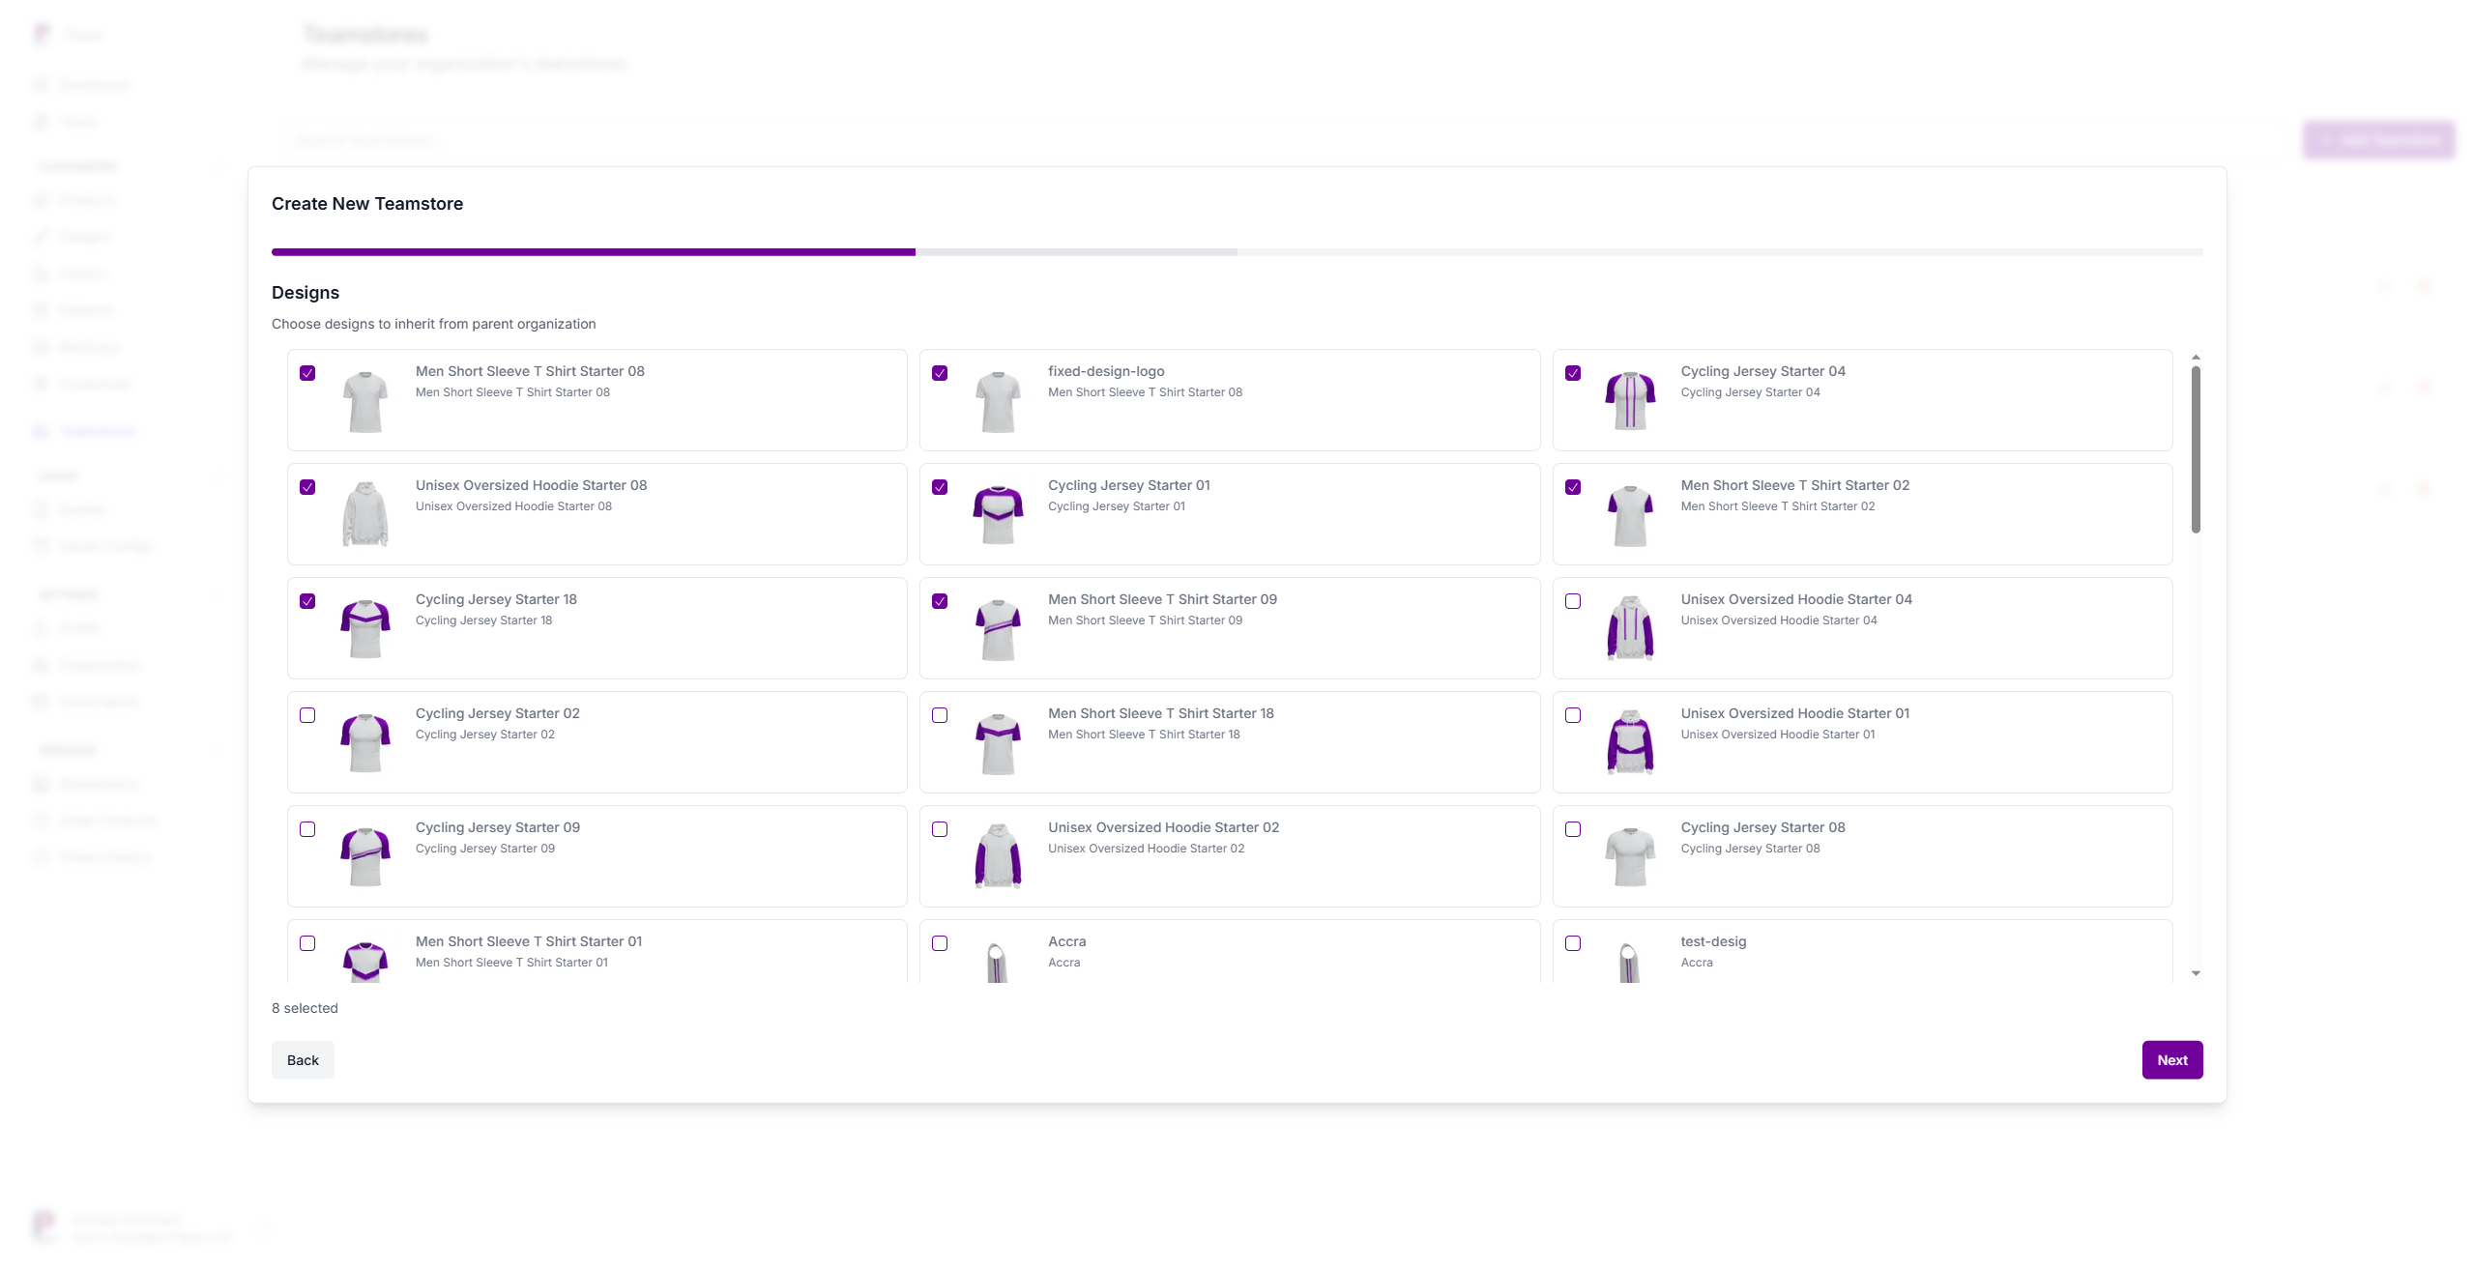Uncheck the fixed-design-logo checkbox
2475x1269 pixels.
pos(940,373)
